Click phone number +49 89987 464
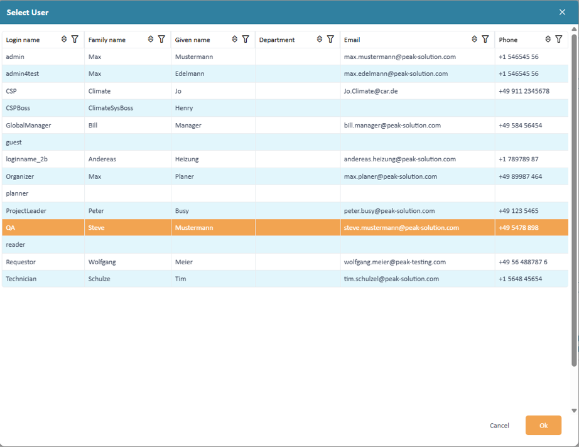 coord(521,177)
